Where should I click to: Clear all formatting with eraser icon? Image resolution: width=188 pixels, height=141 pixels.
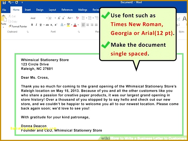[x=77, y=18]
